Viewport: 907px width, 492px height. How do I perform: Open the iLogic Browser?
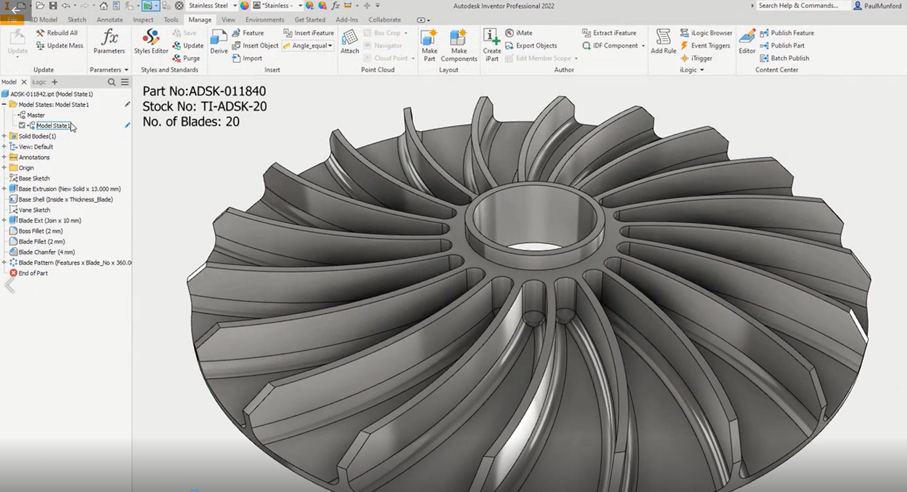(706, 33)
